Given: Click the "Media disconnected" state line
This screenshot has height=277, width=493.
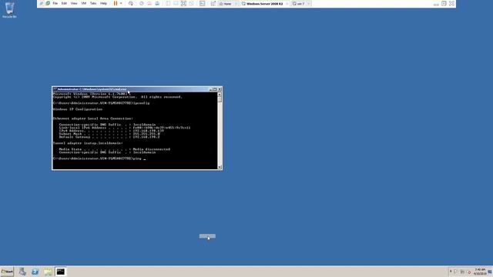Looking at the screenshot, I should pos(115,149).
